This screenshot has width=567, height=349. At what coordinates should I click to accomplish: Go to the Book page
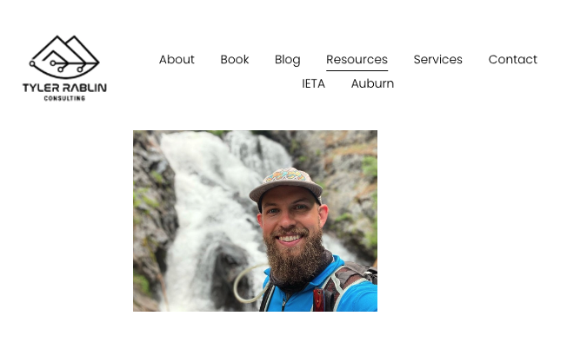(235, 59)
